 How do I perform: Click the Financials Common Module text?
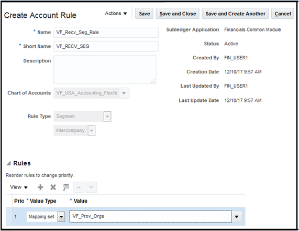[252, 29]
